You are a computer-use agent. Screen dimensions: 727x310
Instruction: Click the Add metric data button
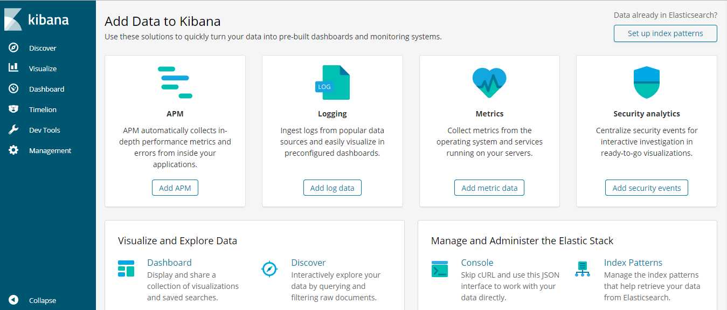coord(489,188)
